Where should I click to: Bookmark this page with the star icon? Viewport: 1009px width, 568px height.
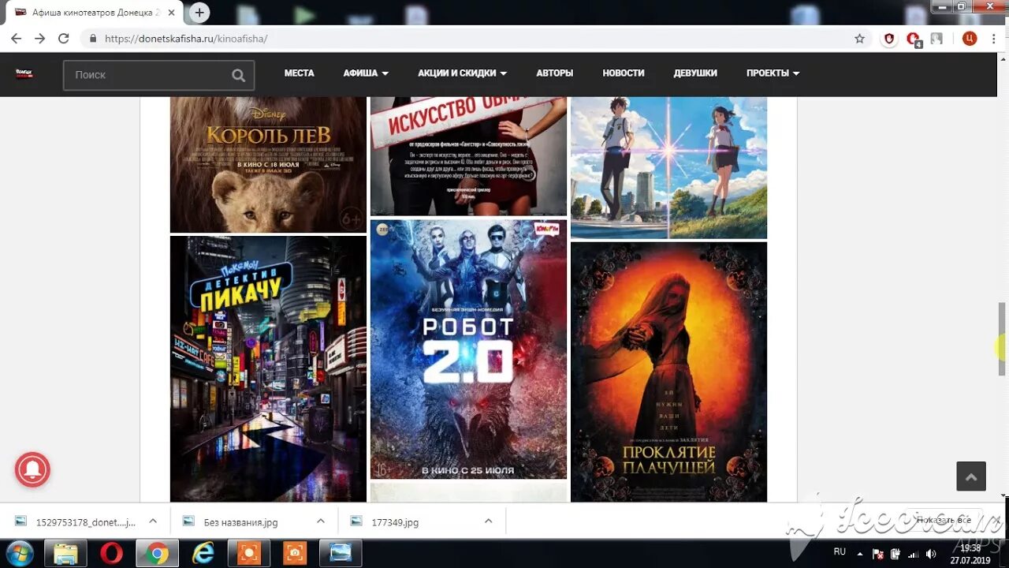[x=859, y=39]
